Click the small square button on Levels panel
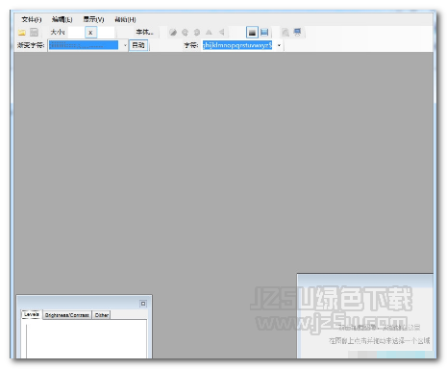 click(x=143, y=304)
